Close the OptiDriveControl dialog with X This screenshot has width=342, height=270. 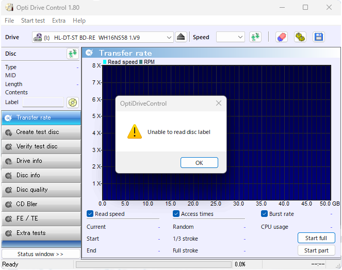(x=219, y=103)
